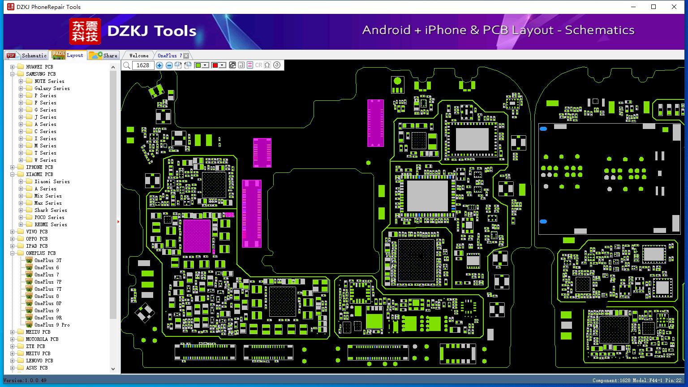Collapse the SAMSUNG PCB folder

click(x=13, y=74)
